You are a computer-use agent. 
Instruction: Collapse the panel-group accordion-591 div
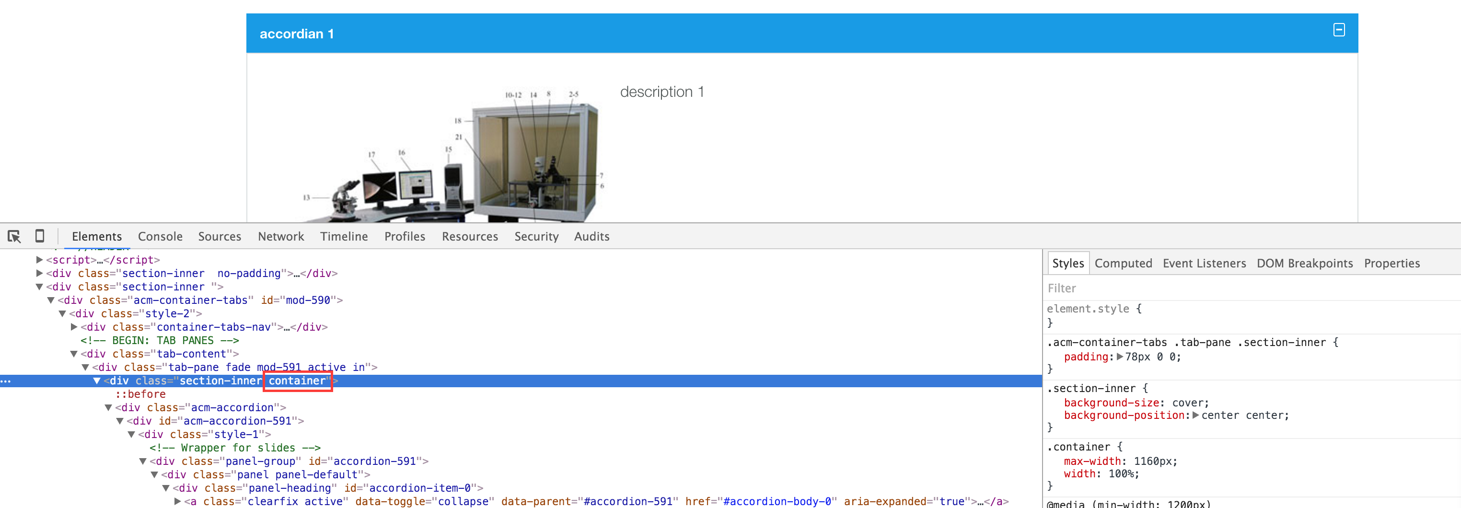click(x=143, y=462)
